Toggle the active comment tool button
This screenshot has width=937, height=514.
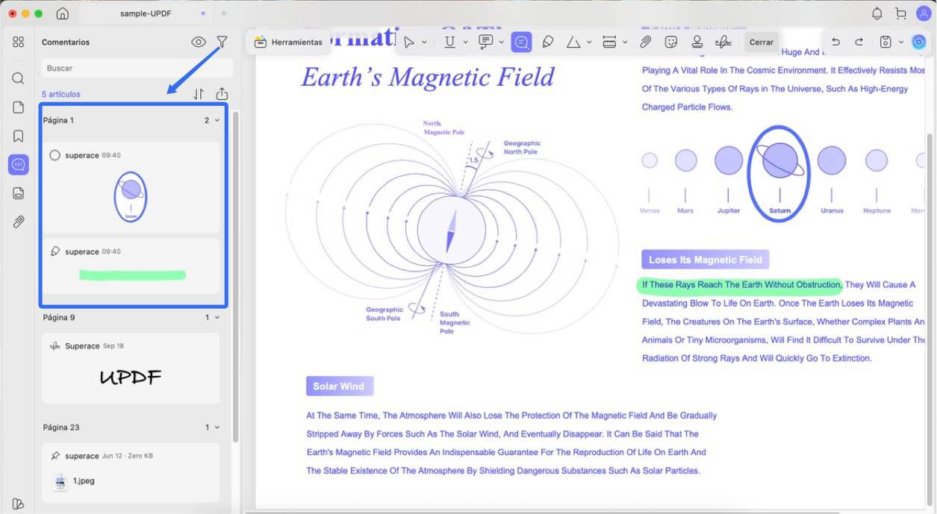(x=521, y=43)
